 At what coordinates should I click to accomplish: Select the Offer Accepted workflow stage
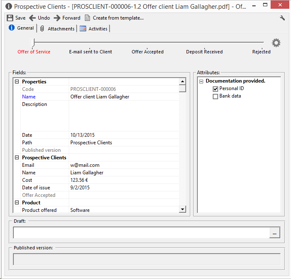click(147, 52)
